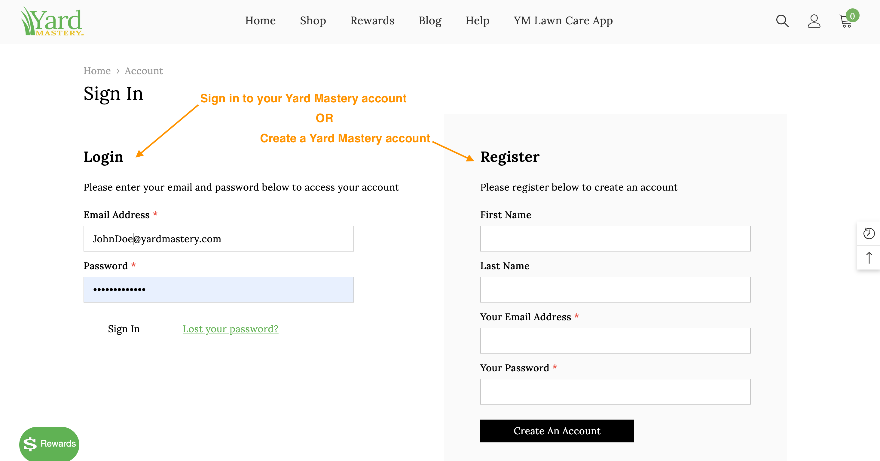Click the Home breadcrumb link
880x461 pixels.
(x=97, y=71)
